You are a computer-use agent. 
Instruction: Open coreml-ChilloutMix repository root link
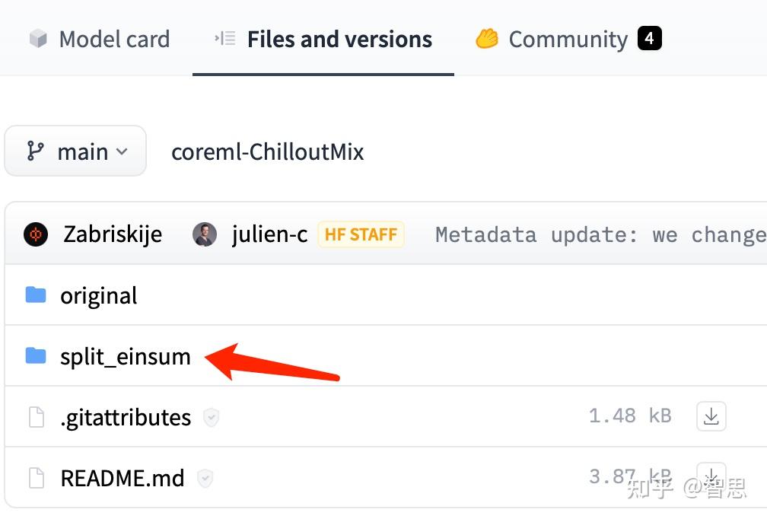click(268, 151)
